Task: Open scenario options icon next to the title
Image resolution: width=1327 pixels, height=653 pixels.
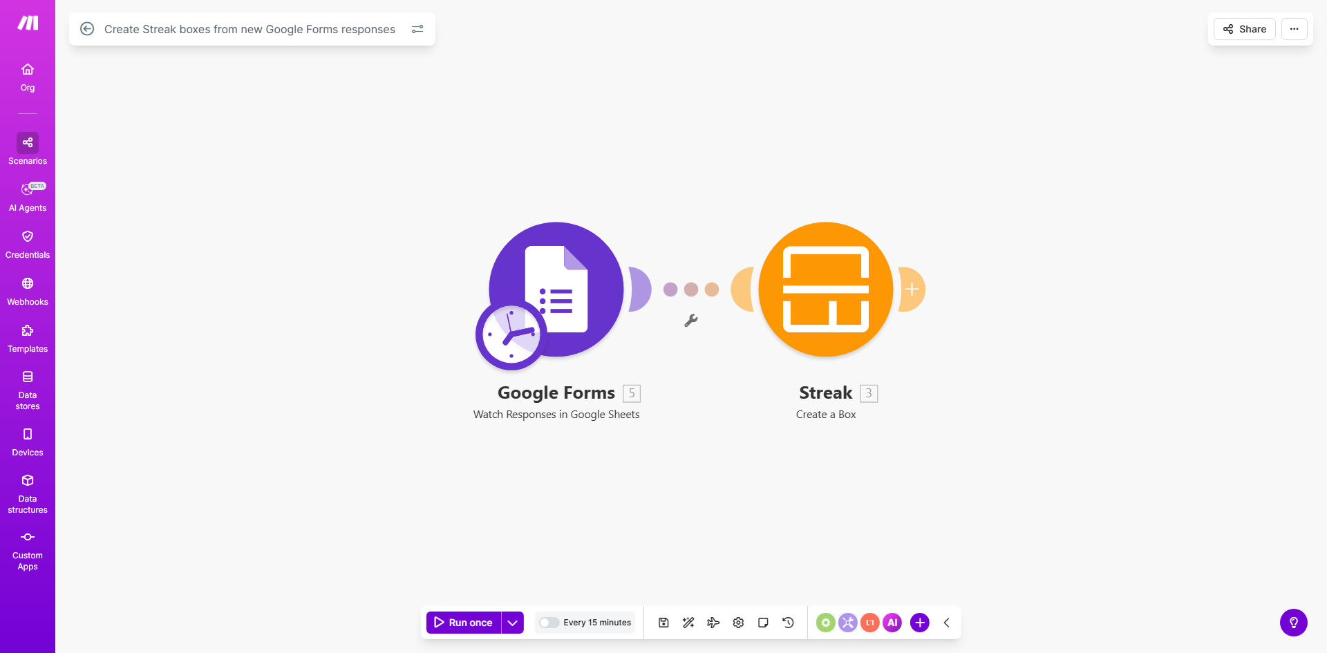Action: 417,29
